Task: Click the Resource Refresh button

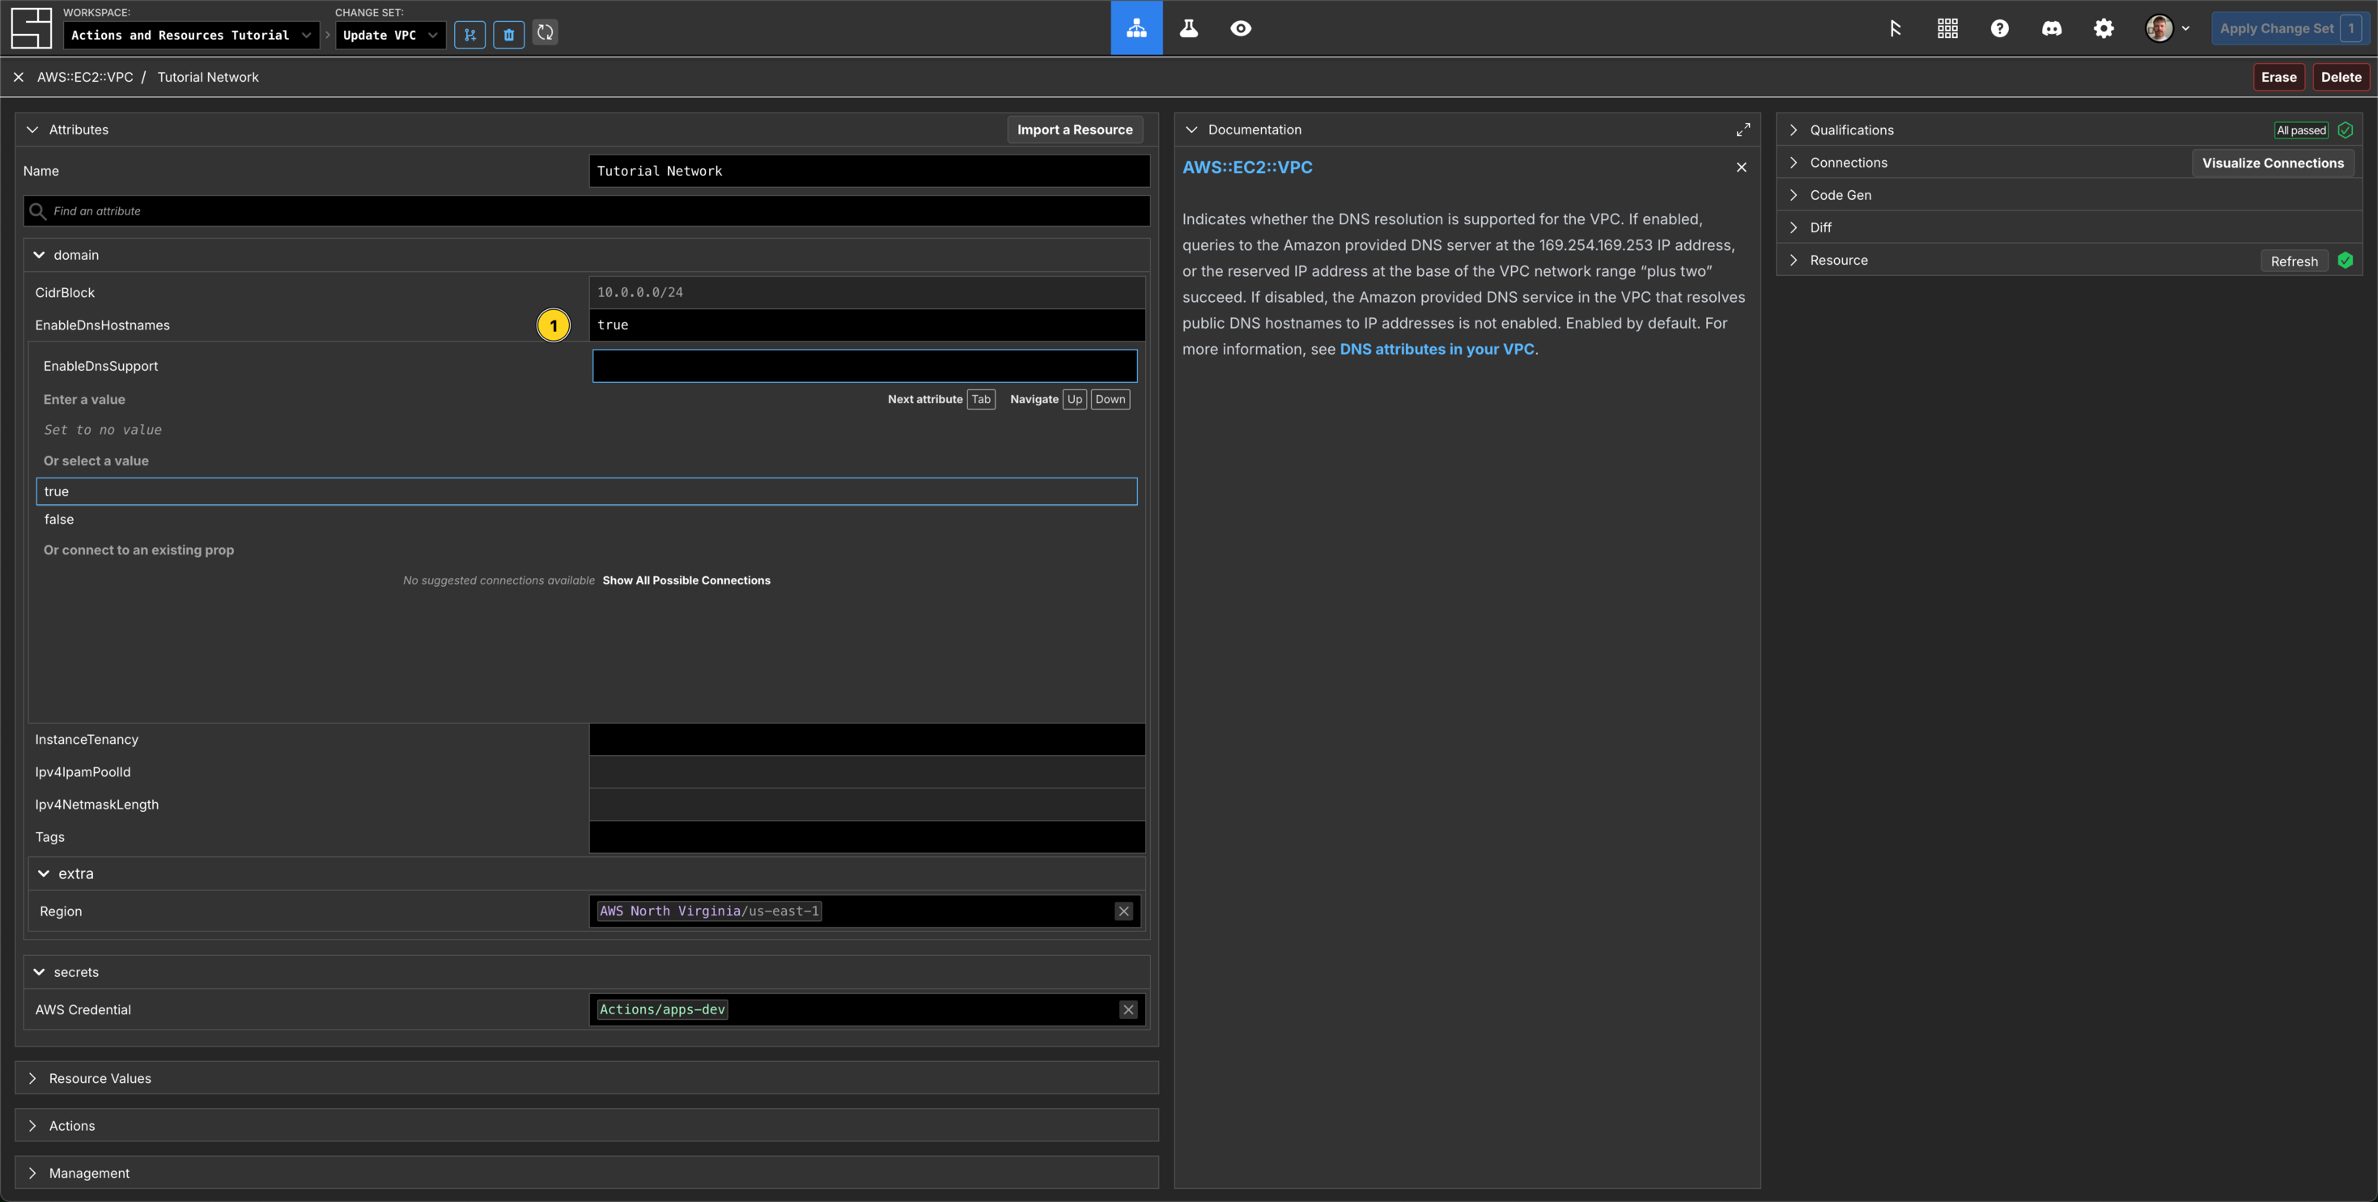Action: coord(2294,261)
